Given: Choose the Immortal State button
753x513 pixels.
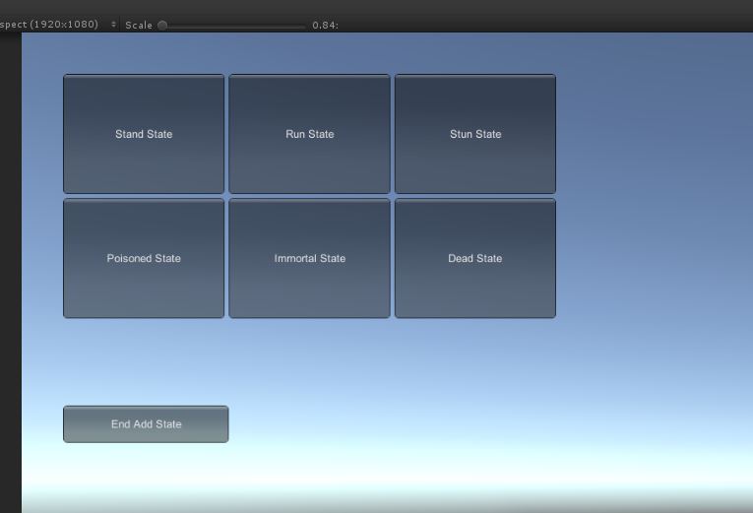Looking at the screenshot, I should point(310,258).
